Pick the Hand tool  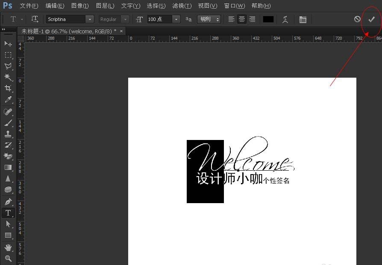coord(8,248)
